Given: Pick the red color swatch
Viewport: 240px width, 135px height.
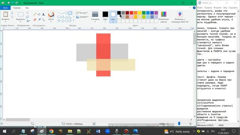Looking at the screenshot, I should (x=131, y=13).
